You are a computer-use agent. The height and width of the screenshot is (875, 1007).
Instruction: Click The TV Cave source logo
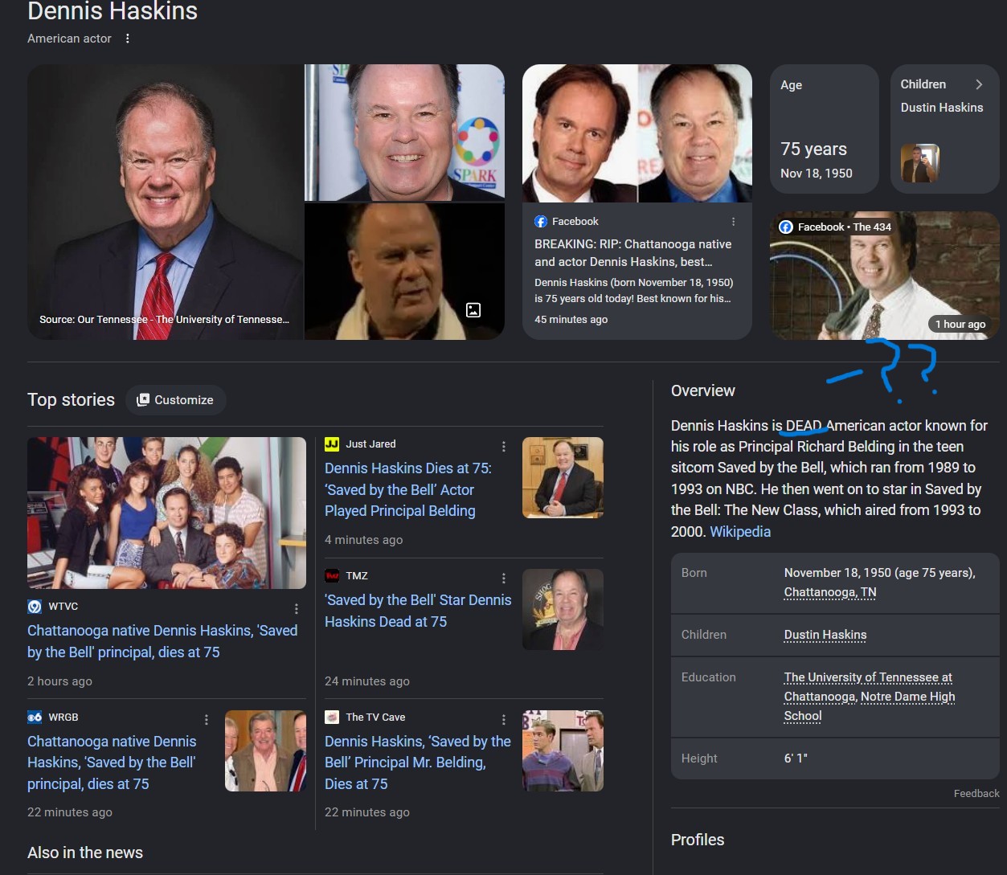click(x=332, y=718)
